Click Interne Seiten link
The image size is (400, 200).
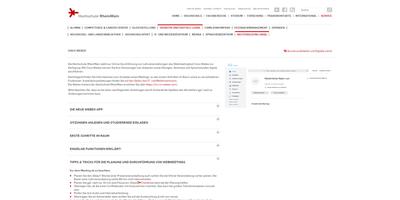coord(194,9)
